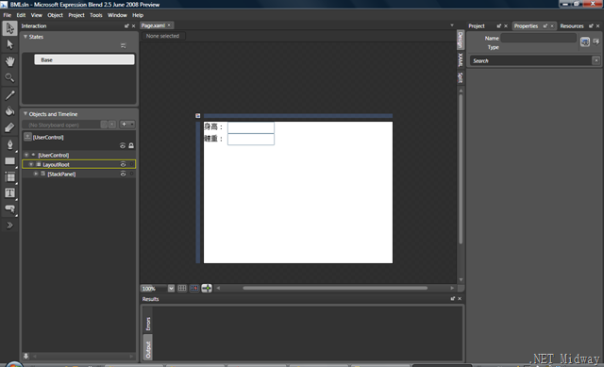Select the Pen tool

[x=9, y=144]
